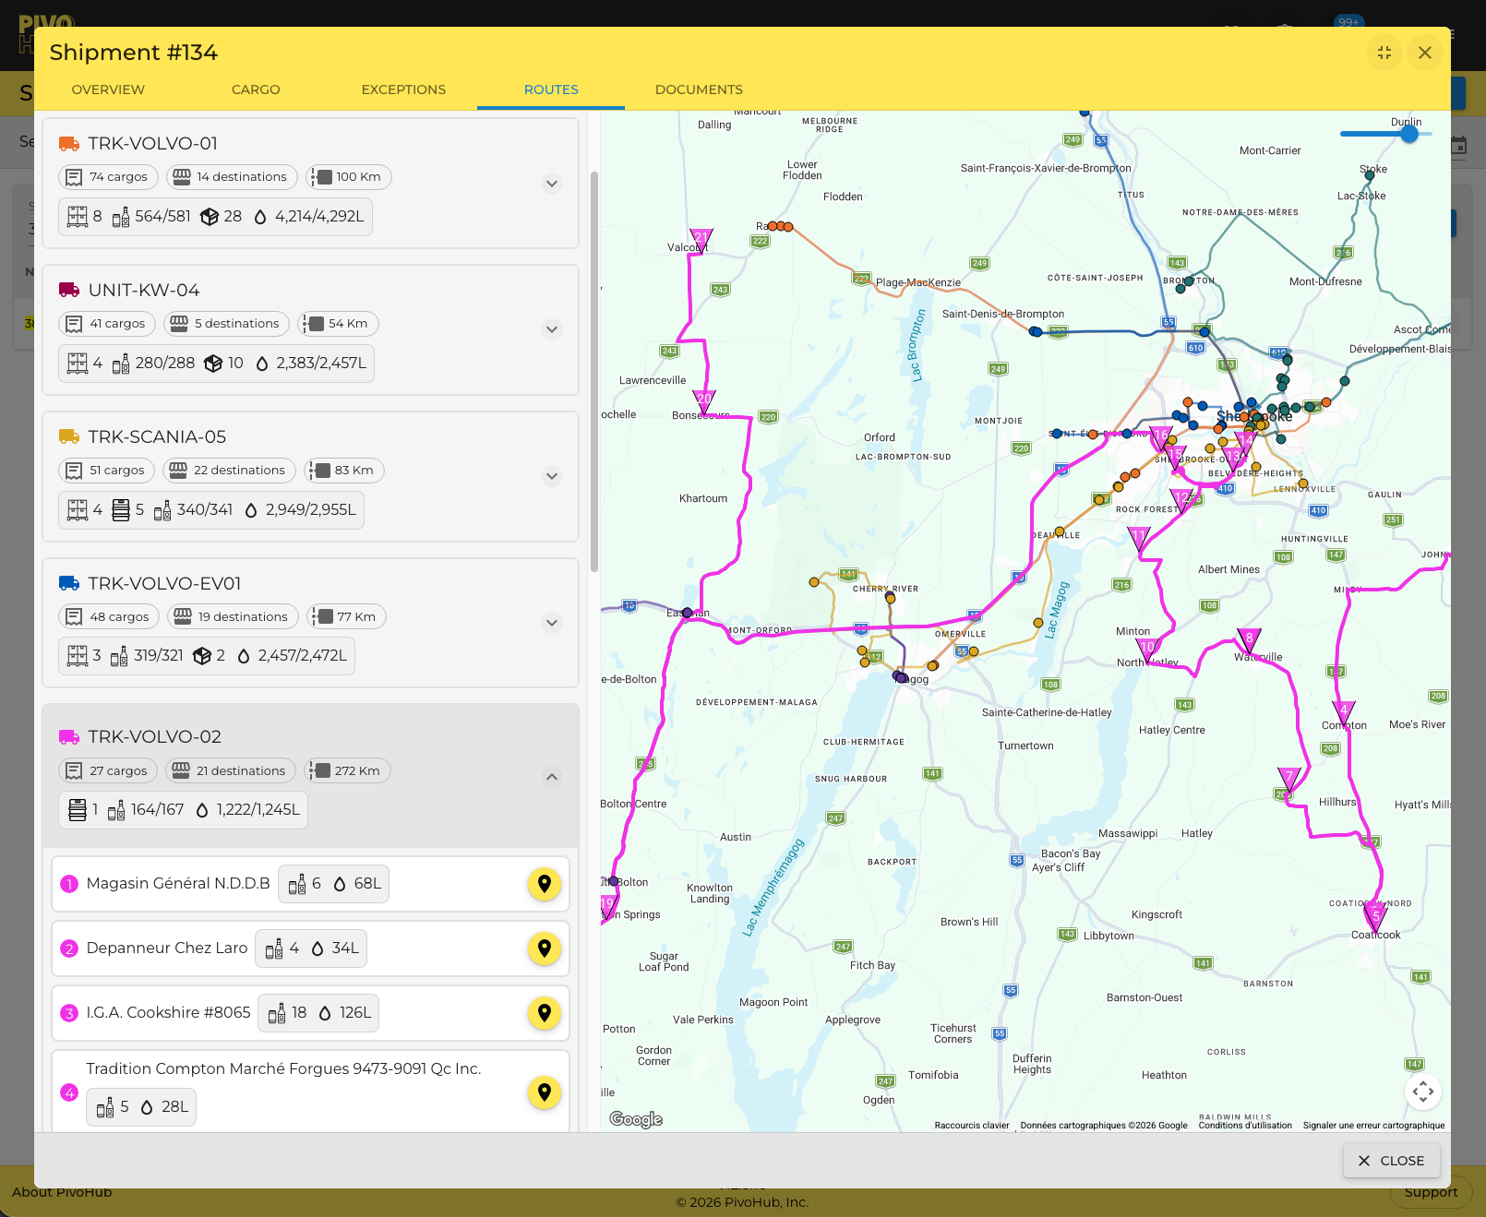Screen dimensions: 1486x1217
Task: Click the box icon in TRK-VOLVO-01 stats
Action: [x=210, y=217]
